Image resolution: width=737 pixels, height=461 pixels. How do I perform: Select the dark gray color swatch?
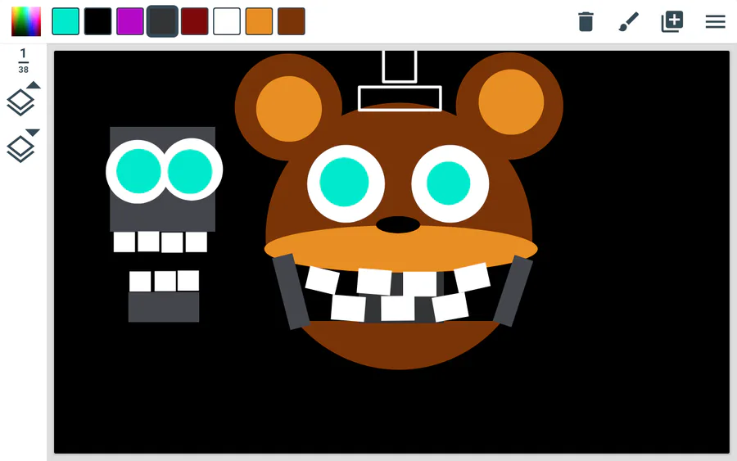(162, 21)
